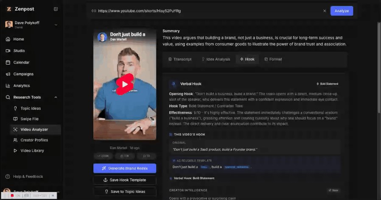Viewport: 381px width, 200px height.
Task: Select Video Analyzer in the sidebar
Action: [36, 130]
